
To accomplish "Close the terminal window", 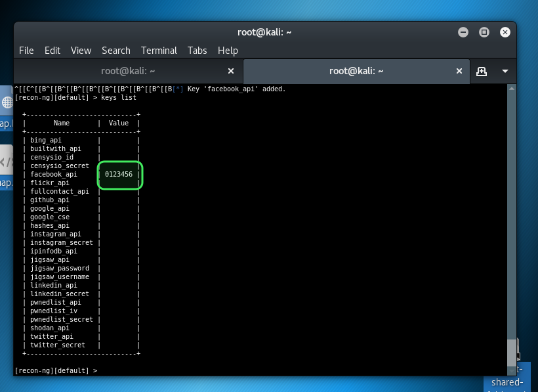I will coord(504,32).
